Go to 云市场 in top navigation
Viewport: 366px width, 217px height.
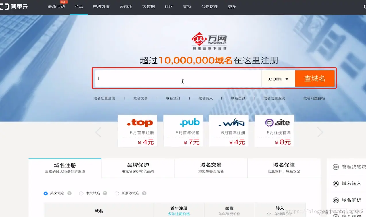click(126, 7)
